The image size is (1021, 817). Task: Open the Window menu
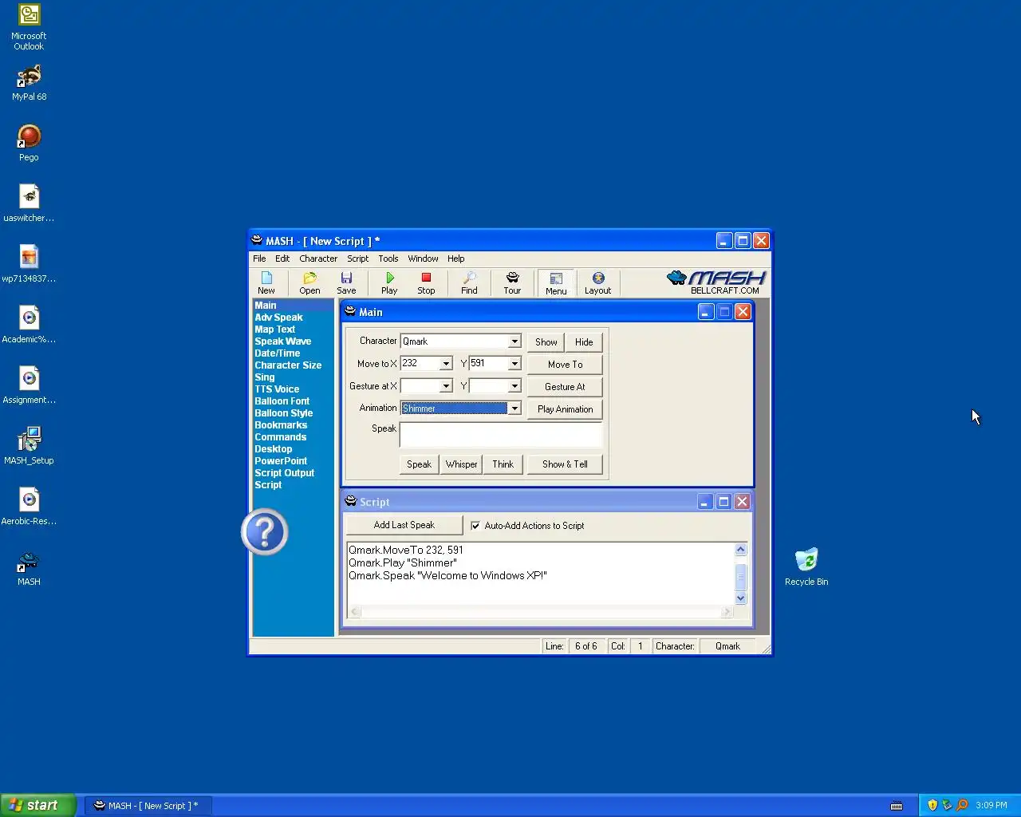click(423, 259)
